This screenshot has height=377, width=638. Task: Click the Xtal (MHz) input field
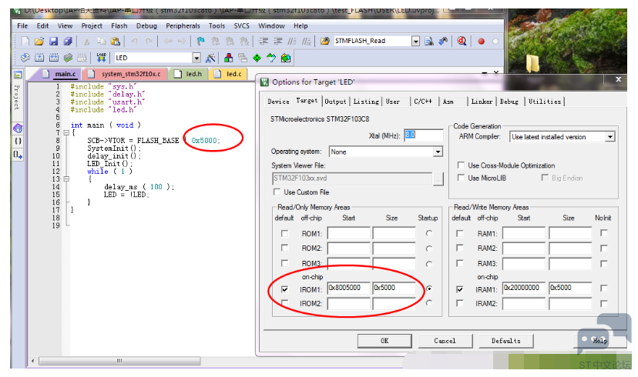[423, 135]
